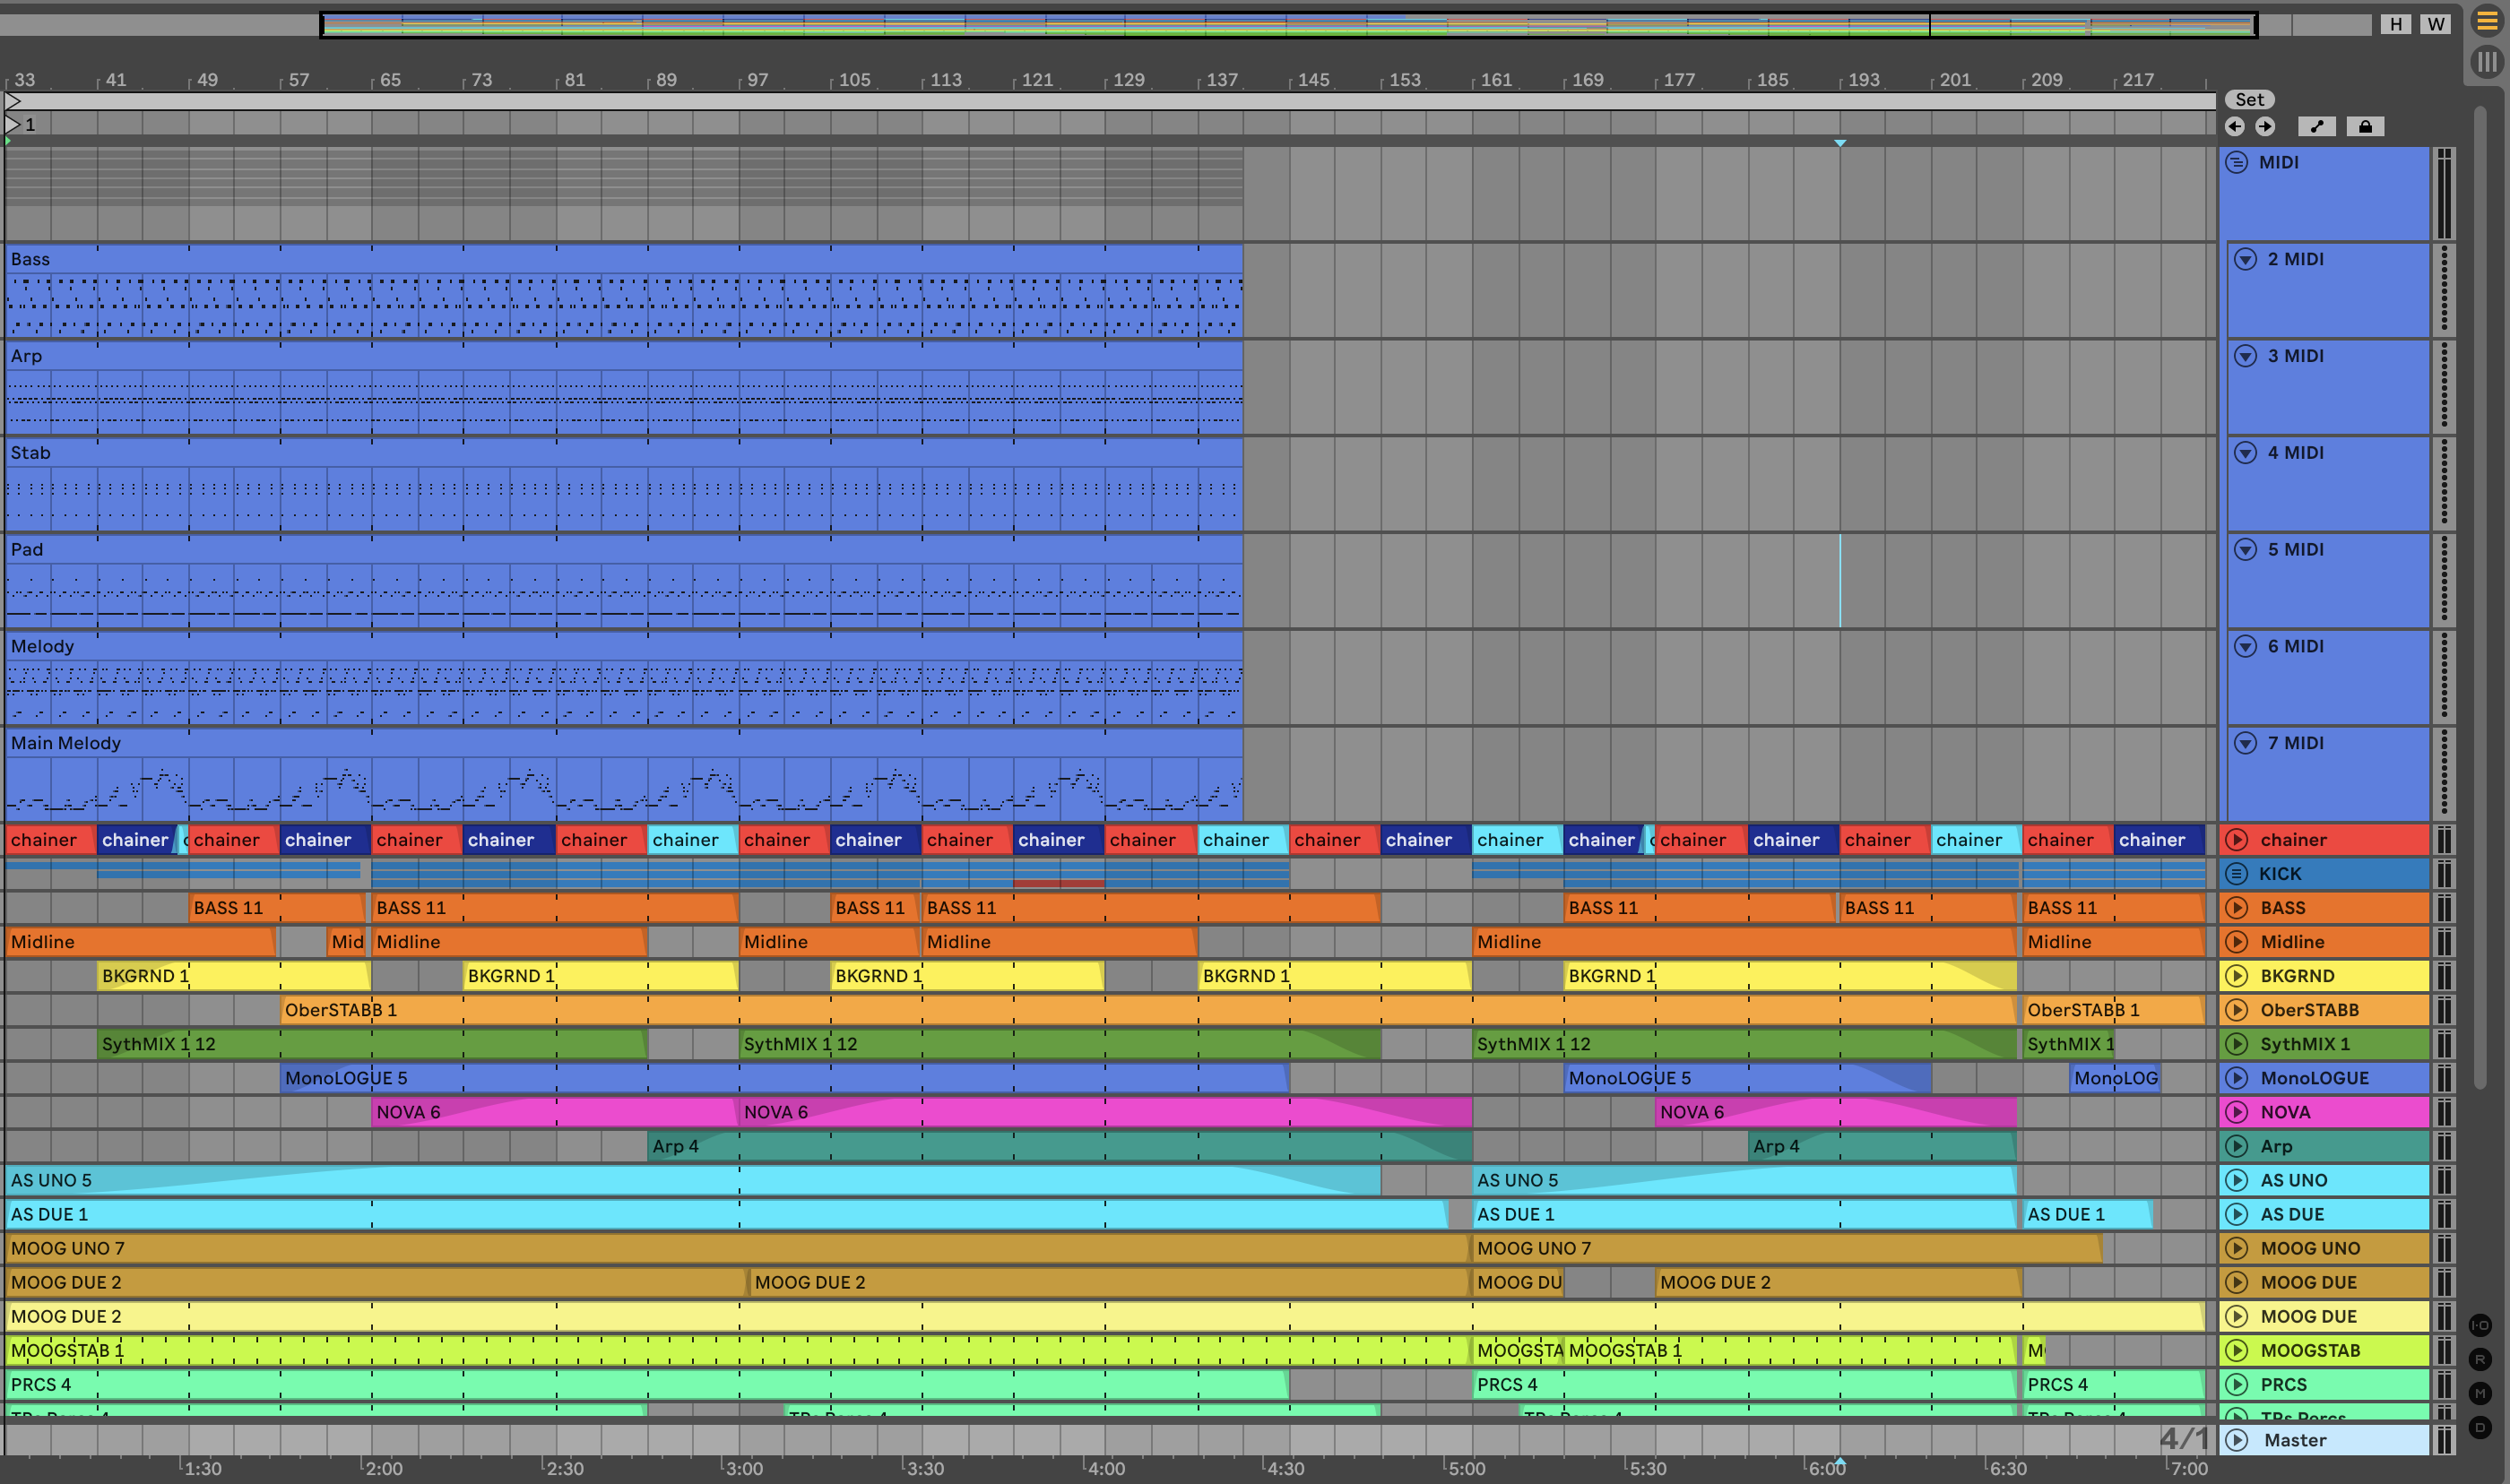Click the Master track's play icon
The height and width of the screenshot is (1484, 2510).
[2237, 1440]
